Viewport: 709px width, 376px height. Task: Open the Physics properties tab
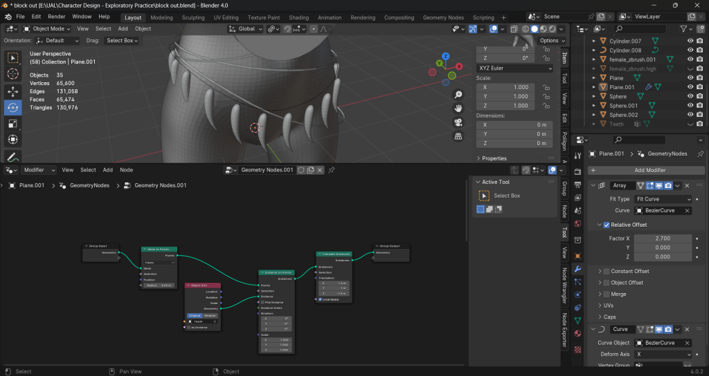pyautogui.click(x=577, y=294)
